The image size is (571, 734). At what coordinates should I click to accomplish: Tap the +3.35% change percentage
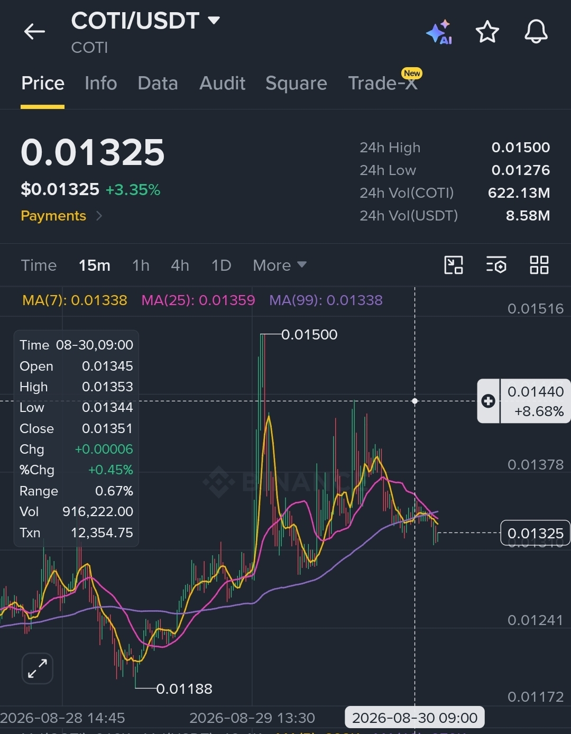pos(133,190)
